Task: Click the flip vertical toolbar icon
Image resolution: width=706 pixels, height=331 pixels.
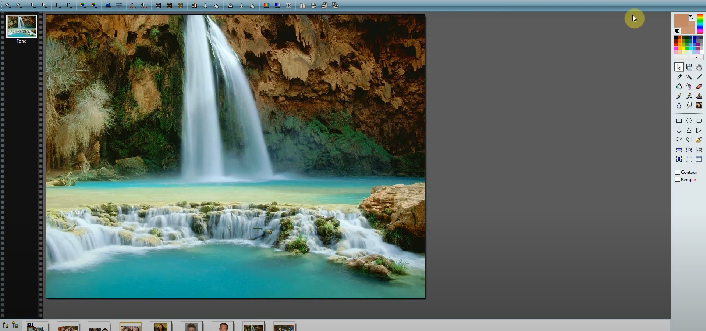Action: coord(313,6)
